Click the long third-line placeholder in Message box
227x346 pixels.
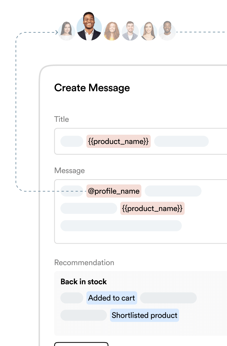coord(121,226)
